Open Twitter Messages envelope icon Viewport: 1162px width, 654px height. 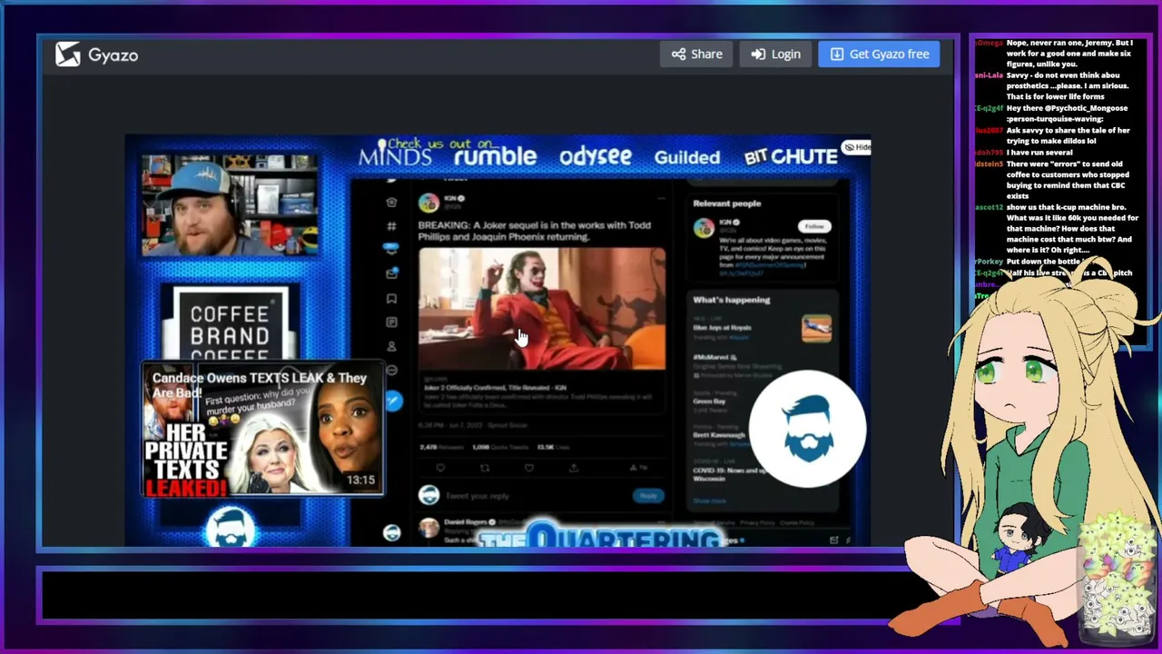[391, 273]
